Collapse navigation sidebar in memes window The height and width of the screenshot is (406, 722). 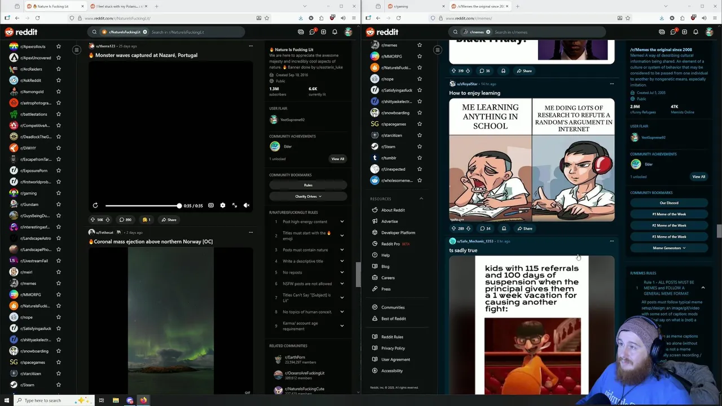[x=437, y=50]
